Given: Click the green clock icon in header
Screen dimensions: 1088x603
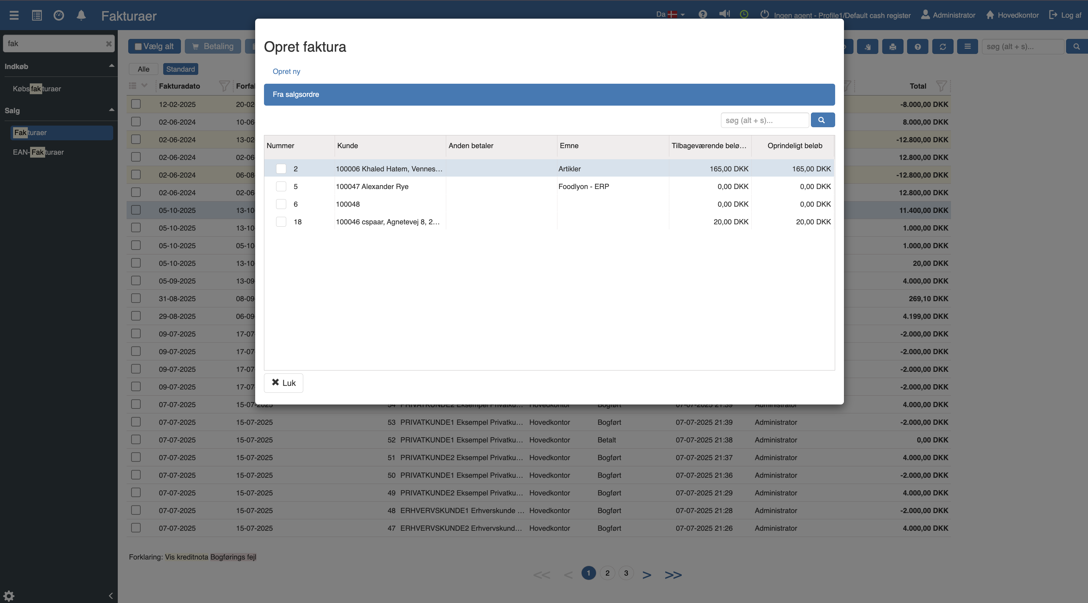Looking at the screenshot, I should (744, 14).
